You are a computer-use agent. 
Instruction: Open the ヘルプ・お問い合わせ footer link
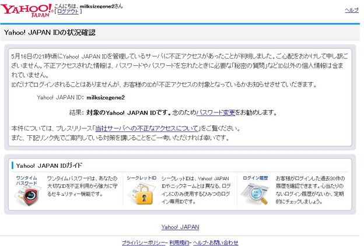click(x=215, y=243)
